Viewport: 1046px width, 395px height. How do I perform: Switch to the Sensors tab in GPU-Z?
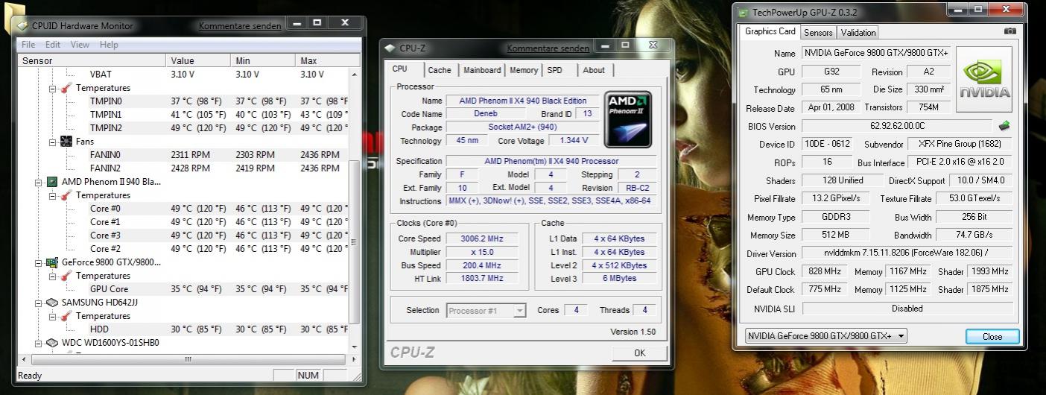(x=818, y=33)
